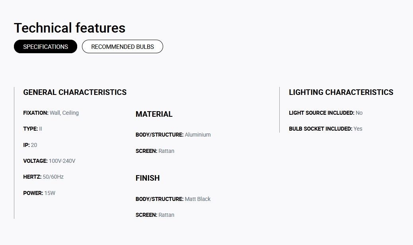The image size is (413, 245).
Task: Select the Specifications tab
Action: coord(46,46)
